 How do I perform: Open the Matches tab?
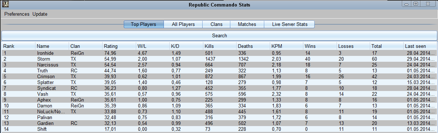click(247, 24)
